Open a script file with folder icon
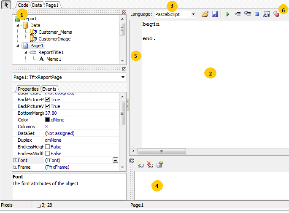 (205, 14)
